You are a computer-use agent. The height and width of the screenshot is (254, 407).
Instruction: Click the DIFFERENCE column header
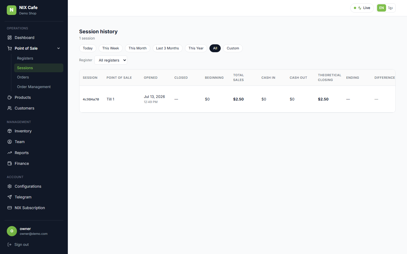pos(385,78)
